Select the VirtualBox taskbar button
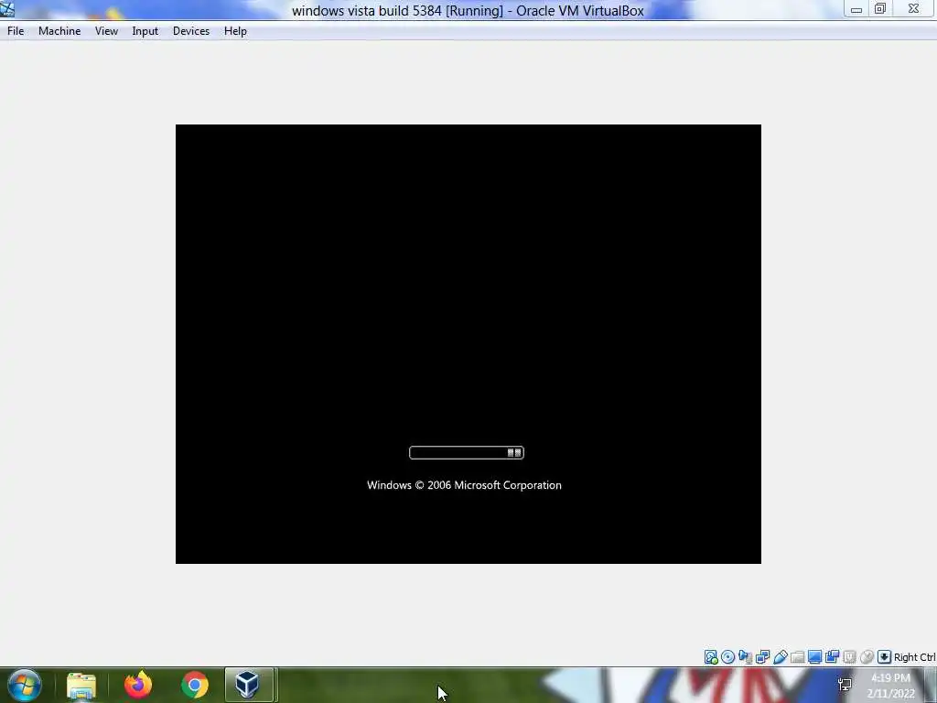Image resolution: width=937 pixels, height=703 pixels. 249,685
